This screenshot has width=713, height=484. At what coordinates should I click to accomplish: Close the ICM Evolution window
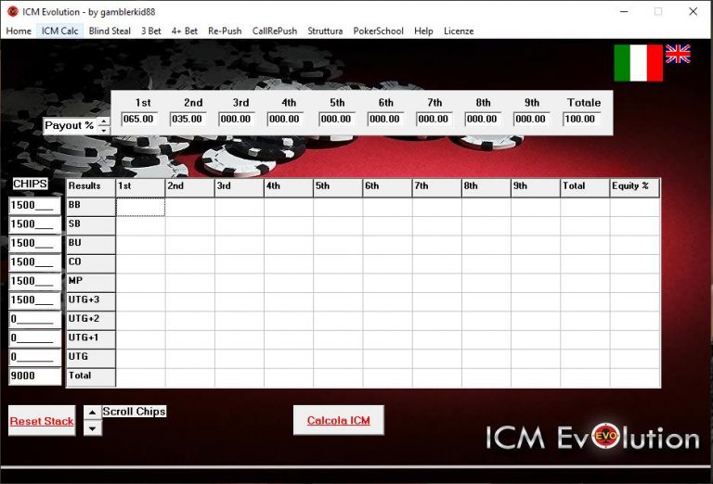pos(693,12)
